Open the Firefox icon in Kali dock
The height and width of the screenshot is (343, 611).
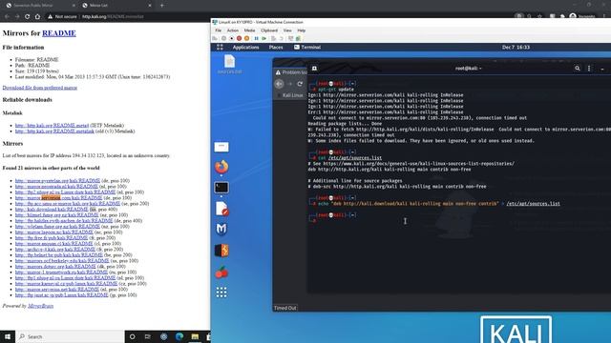(x=221, y=167)
